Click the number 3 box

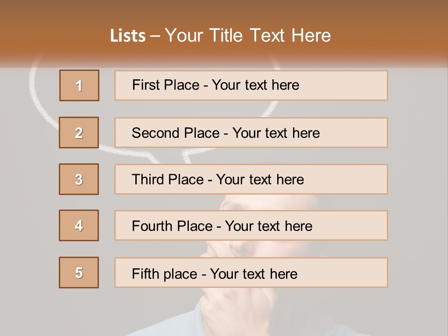tap(79, 179)
